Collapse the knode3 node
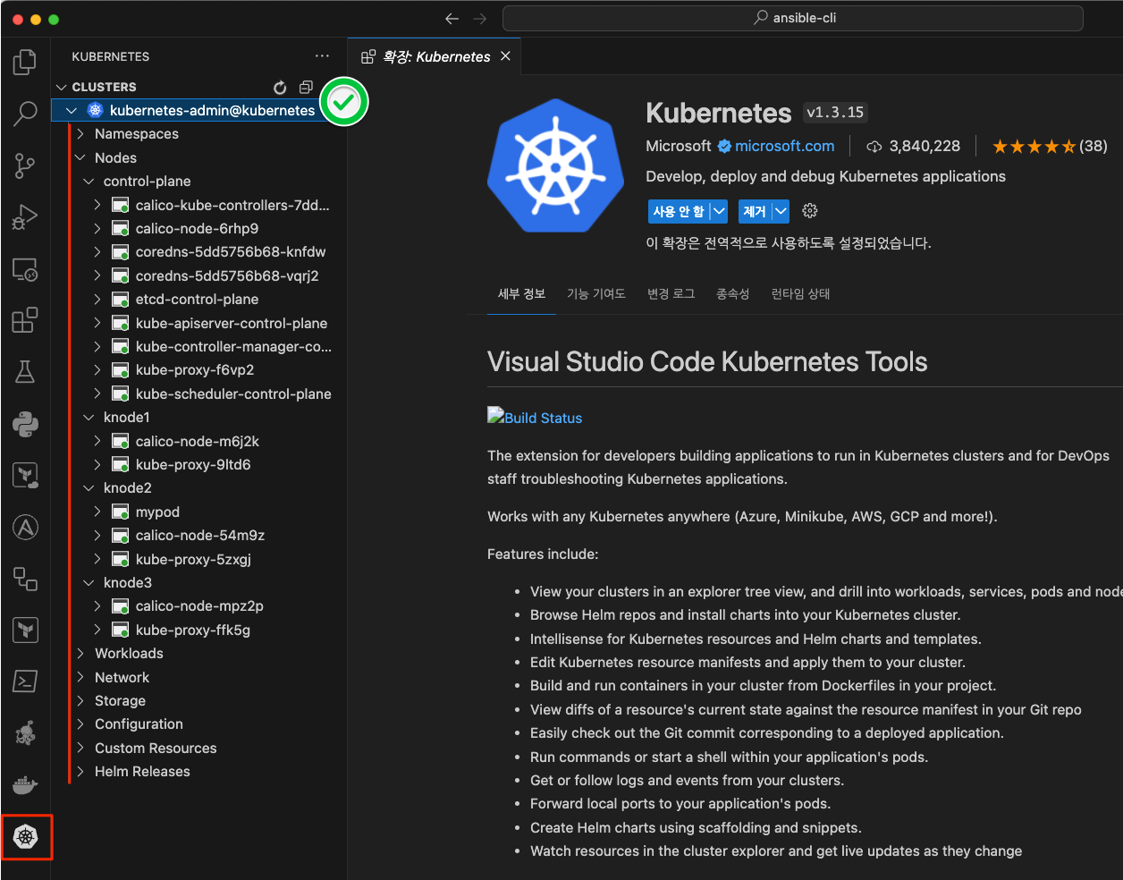 point(89,583)
